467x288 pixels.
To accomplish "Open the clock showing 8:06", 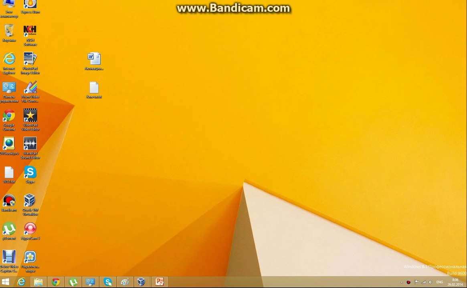I will (x=455, y=282).
